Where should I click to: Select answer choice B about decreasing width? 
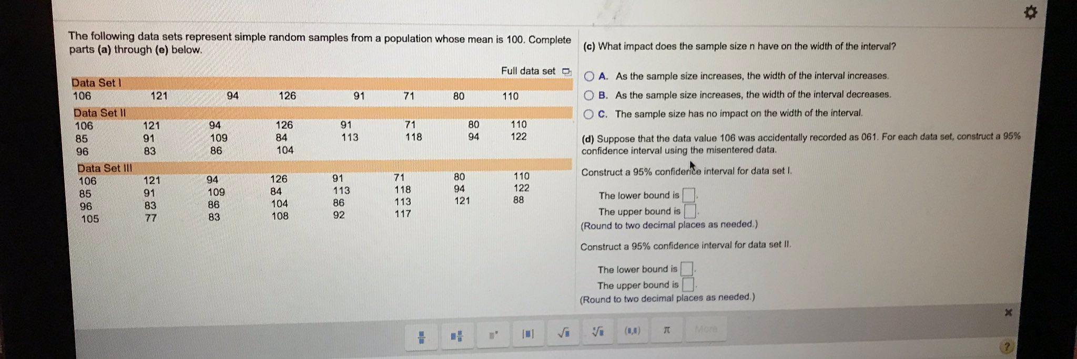coord(590,94)
